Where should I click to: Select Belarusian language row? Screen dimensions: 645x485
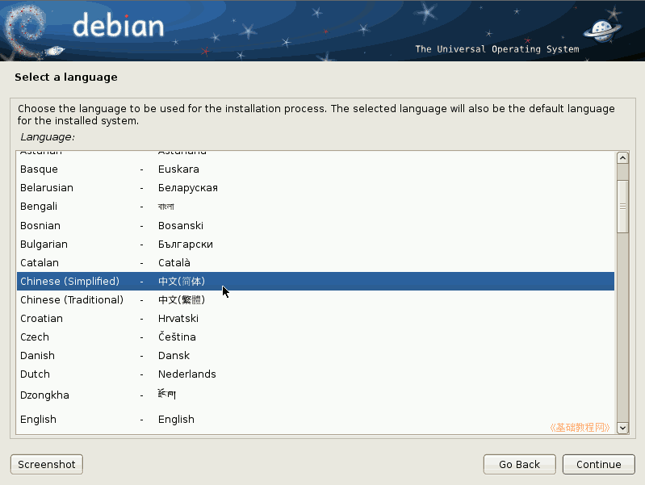click(316, 187)
